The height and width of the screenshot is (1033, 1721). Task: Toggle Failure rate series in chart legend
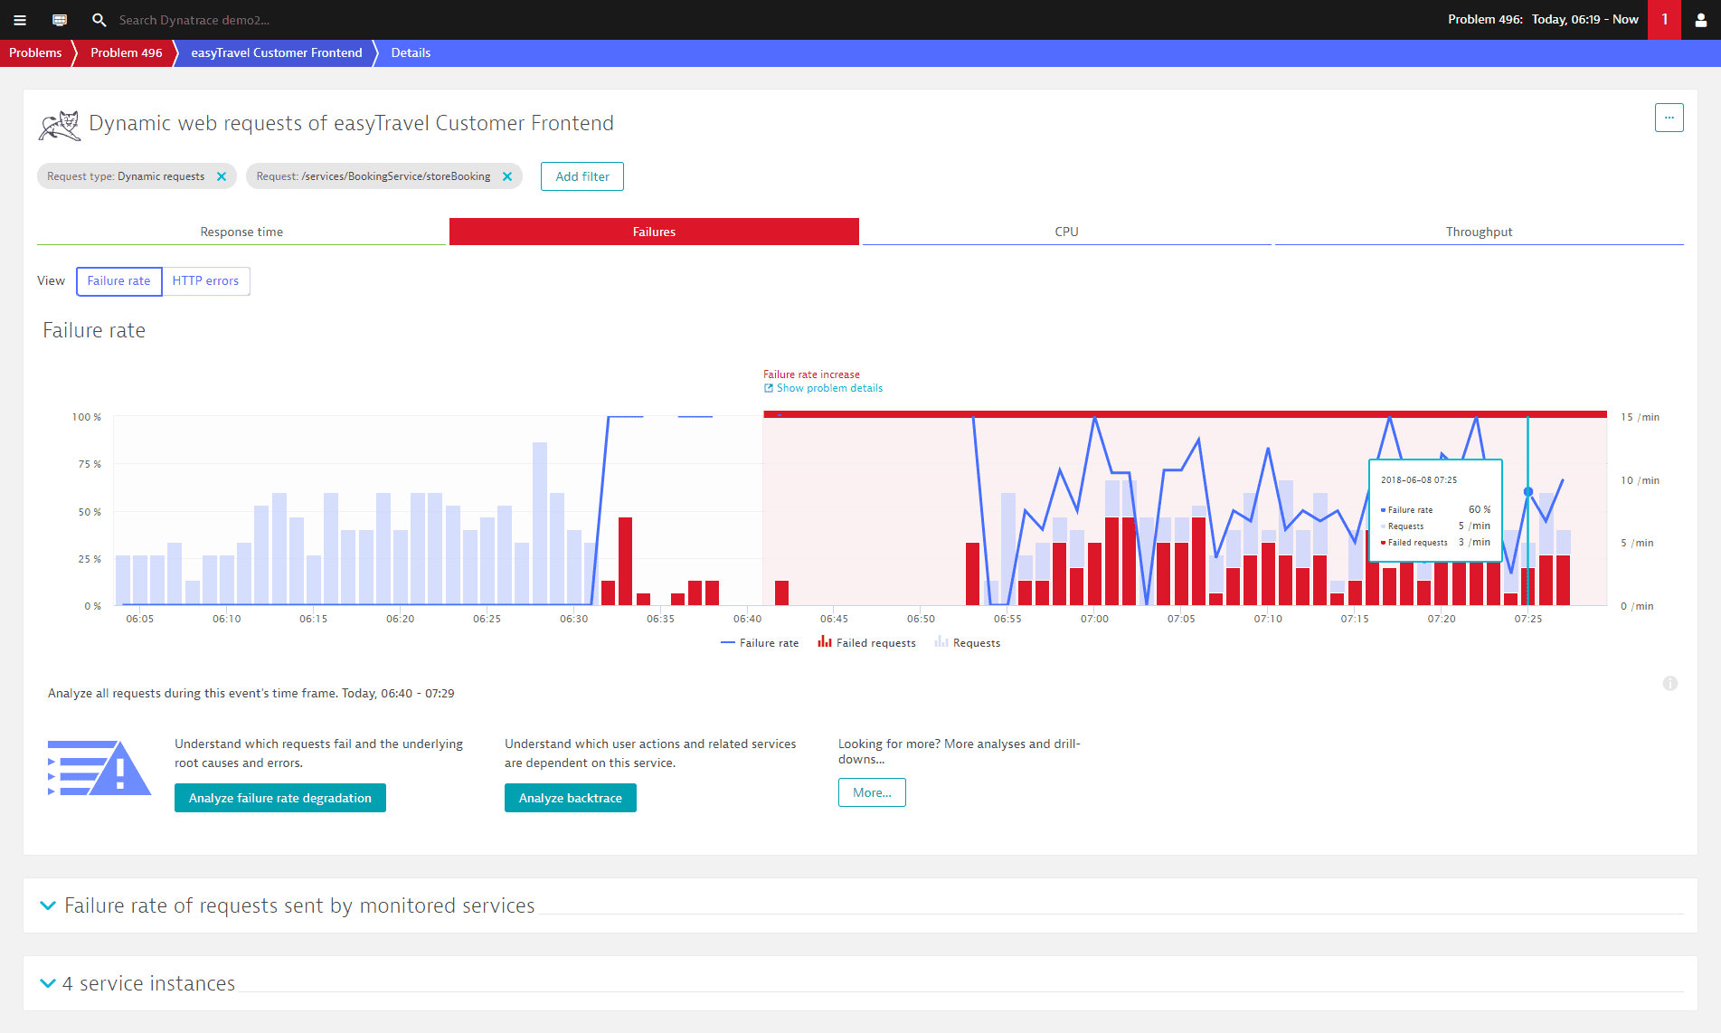pyautogui.click(x=760, y=643)
